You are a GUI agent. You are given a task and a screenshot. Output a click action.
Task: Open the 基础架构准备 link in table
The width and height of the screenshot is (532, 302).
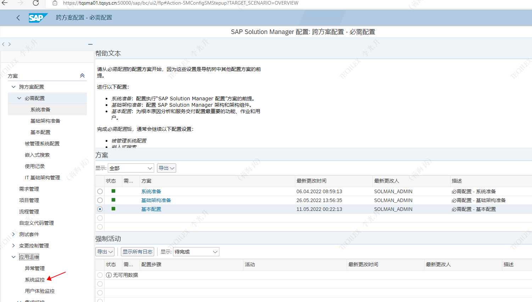tap(156, 200)
